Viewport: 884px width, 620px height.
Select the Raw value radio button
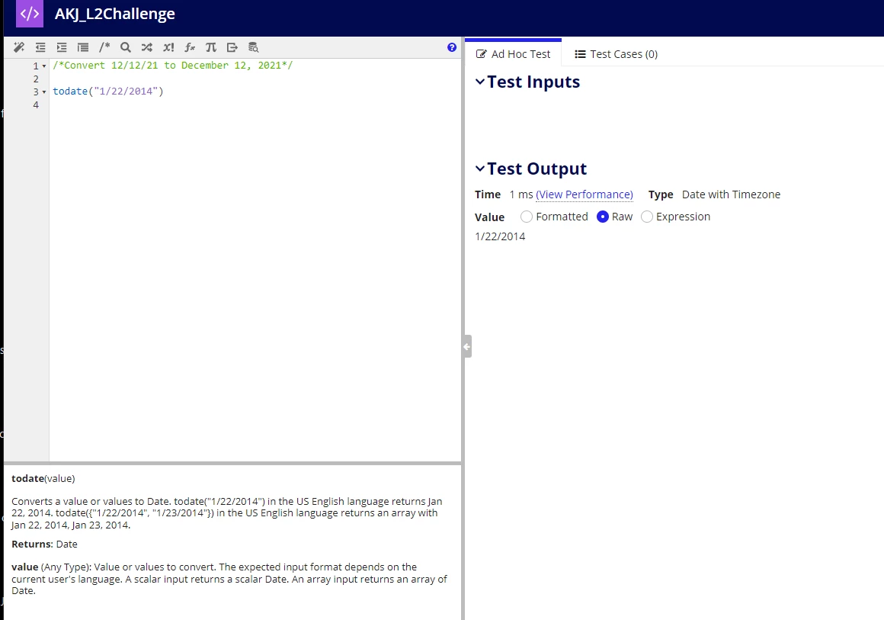pyautogui.click(x=603, y=217)
